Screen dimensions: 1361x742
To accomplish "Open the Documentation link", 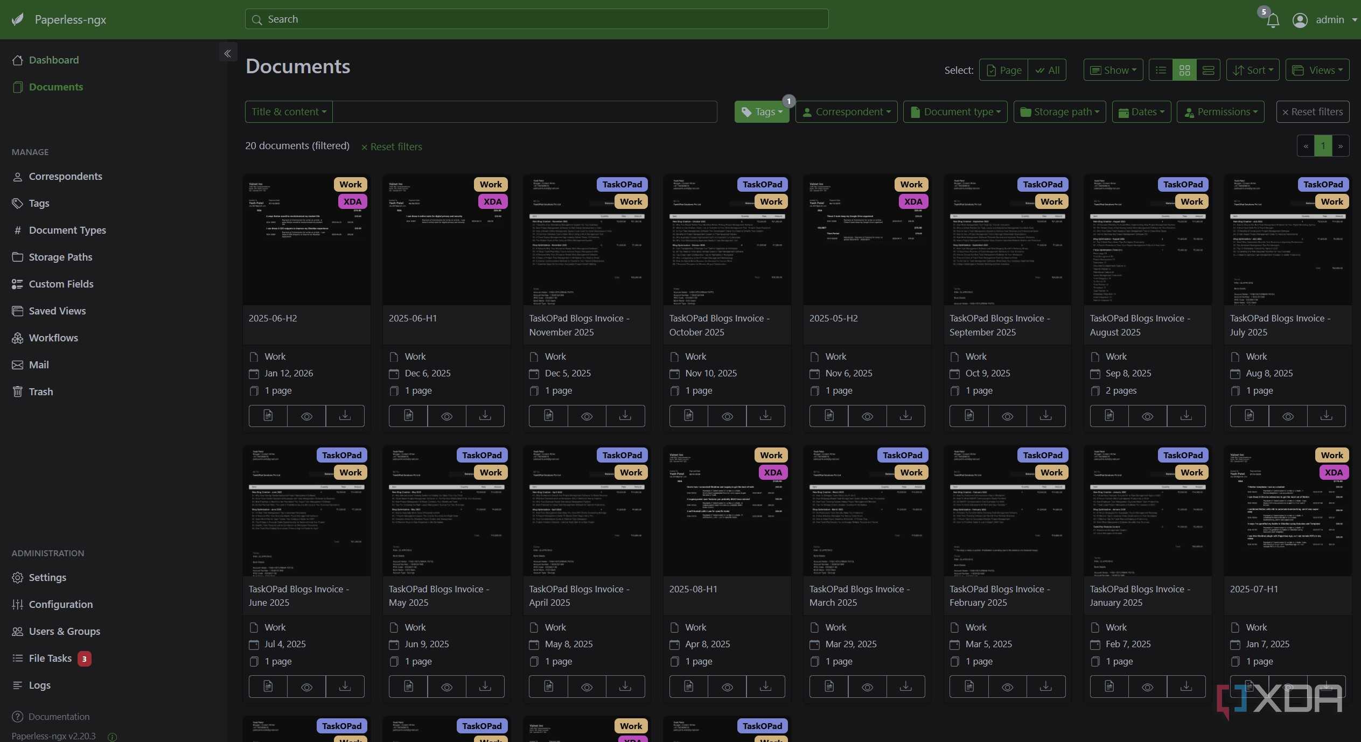I will [x=59, y=716].
